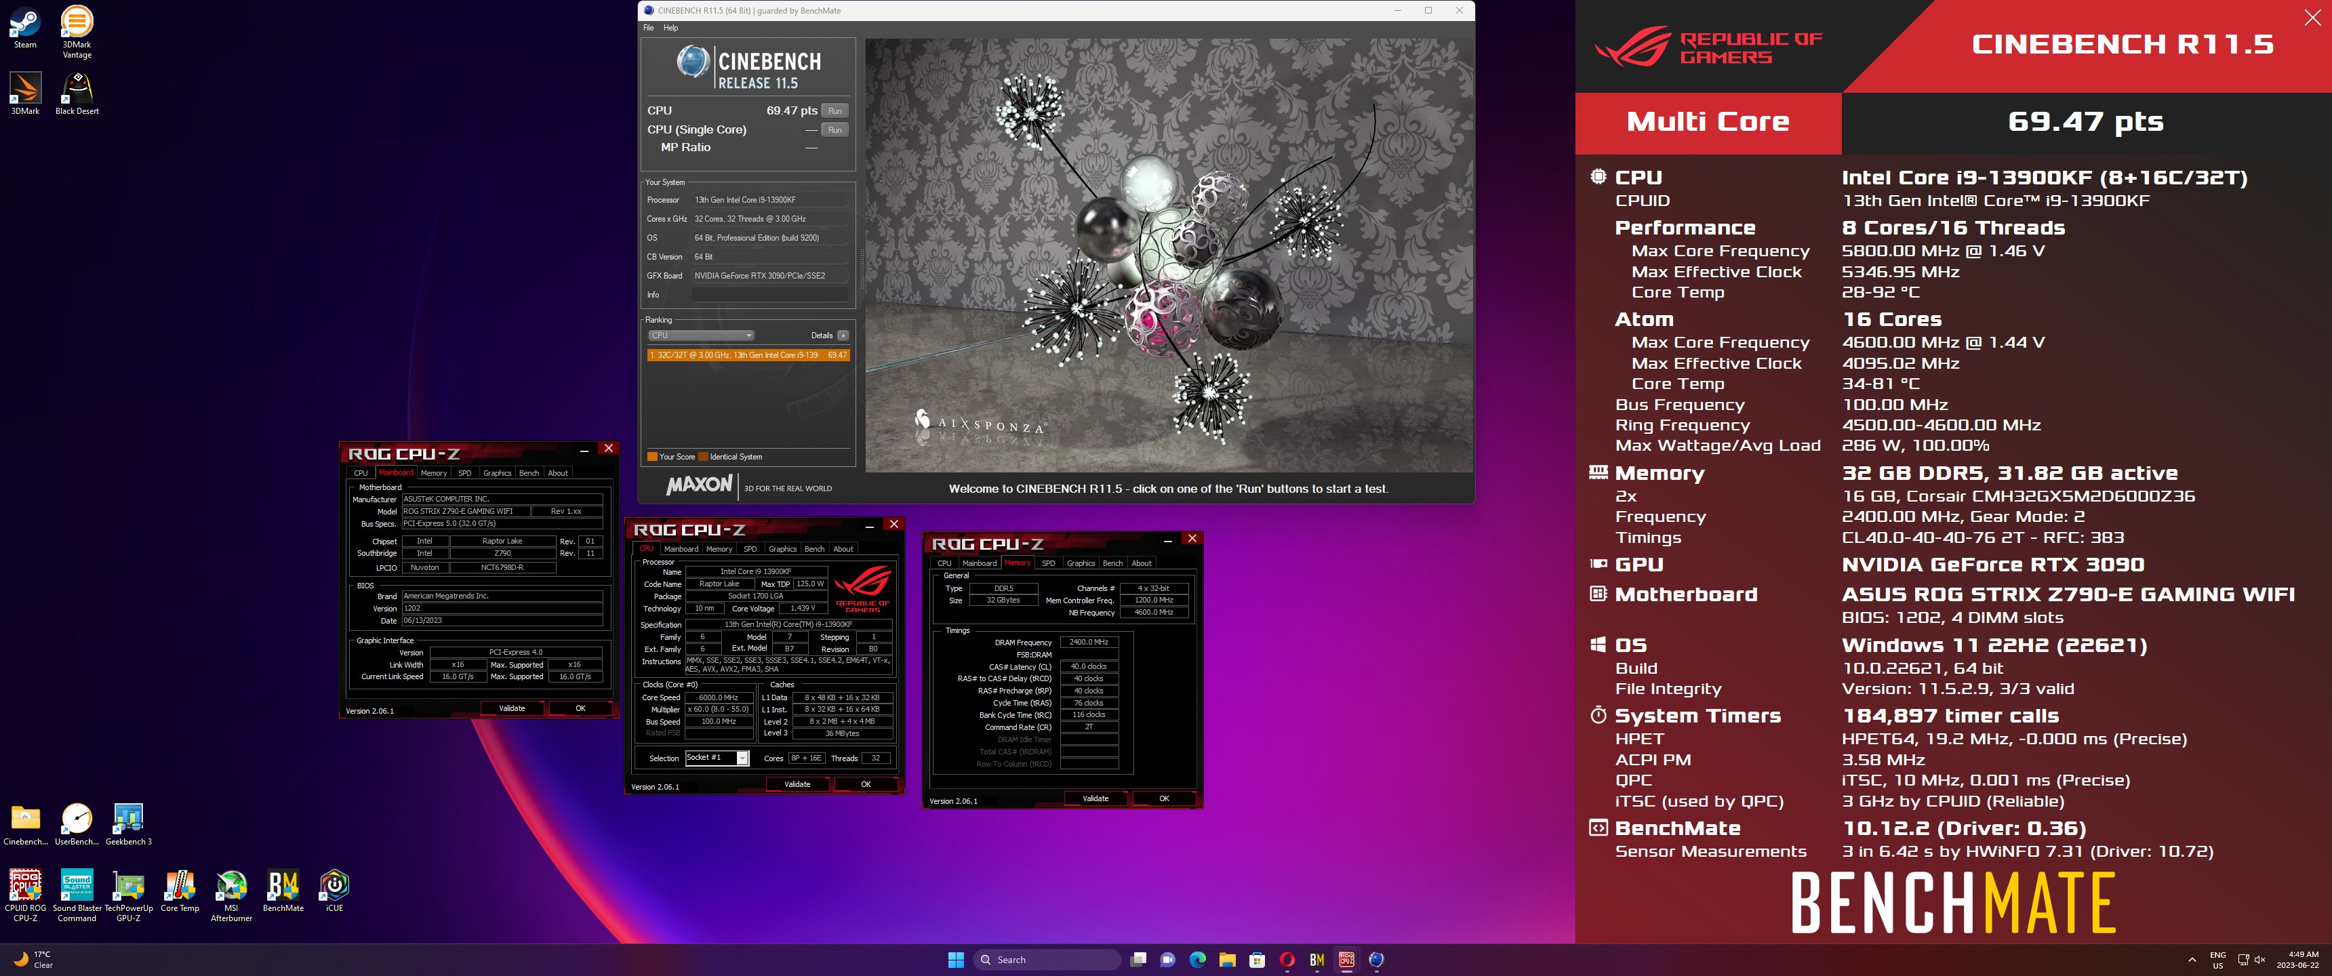The width and height of the screenshot is (2332, 976).
Task: Open About tab in the Memory timings CPU-Z window
Action: pos(1142,563)
